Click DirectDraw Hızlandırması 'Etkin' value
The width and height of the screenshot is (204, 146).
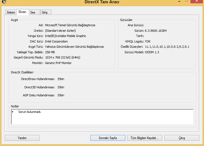pyautogui.click(x=61, y=79)
